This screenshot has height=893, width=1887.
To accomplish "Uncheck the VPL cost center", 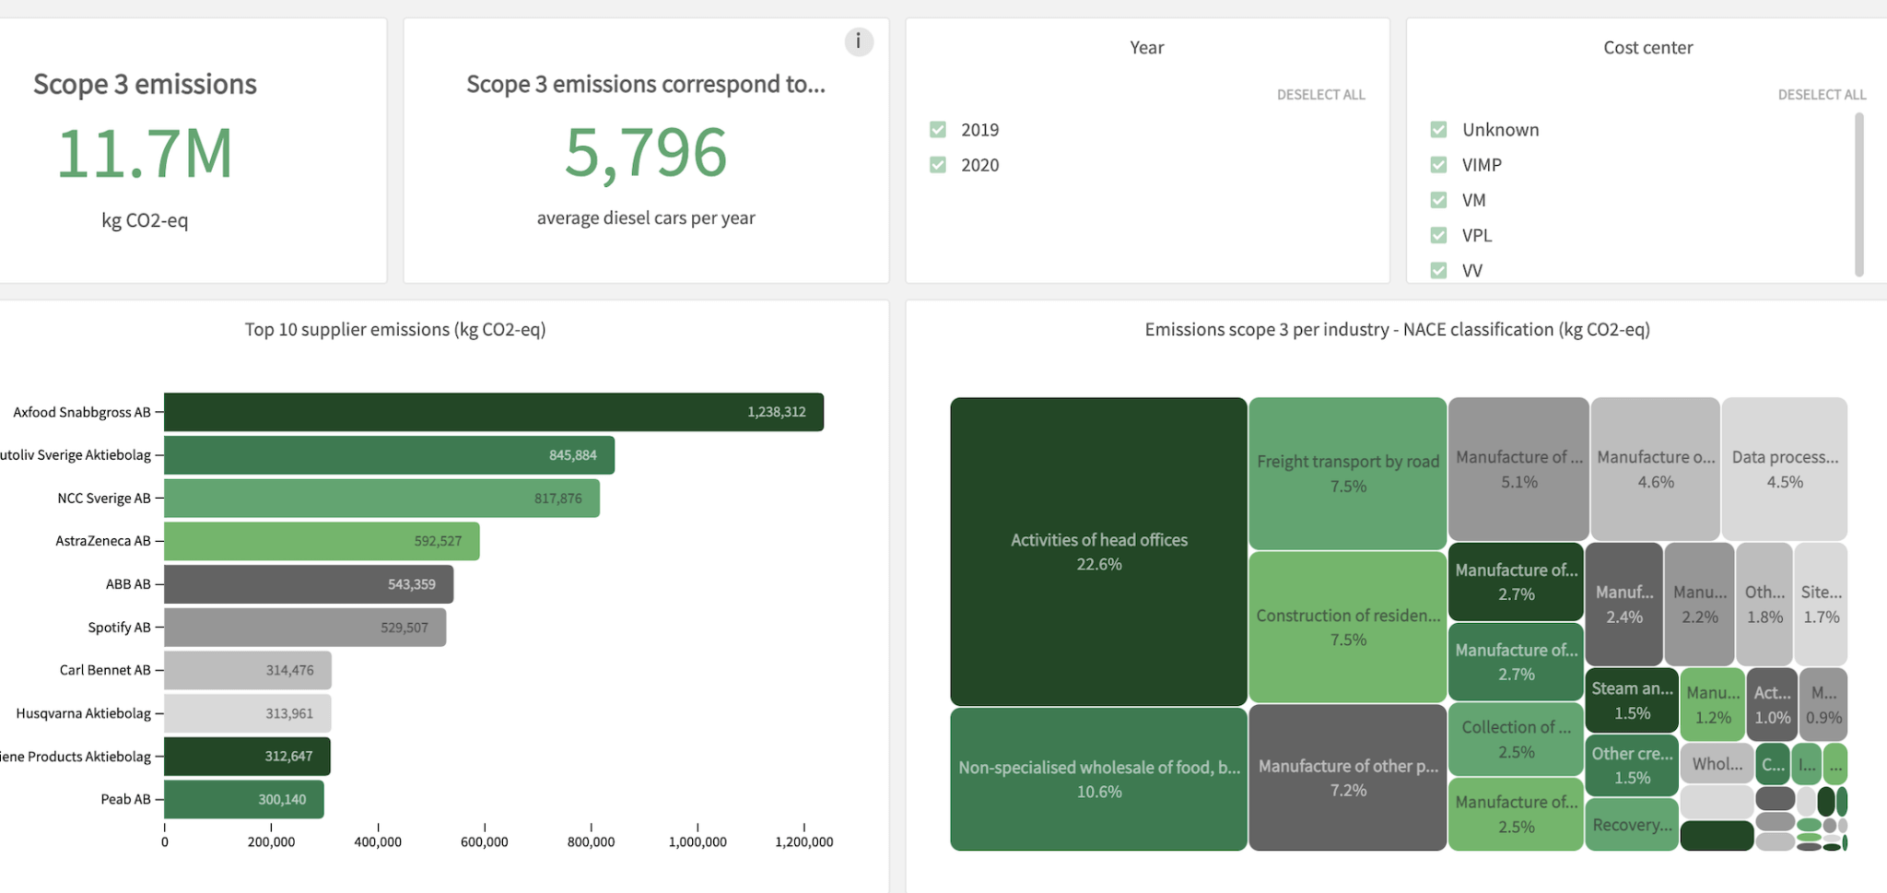I will coord(1439,235).
